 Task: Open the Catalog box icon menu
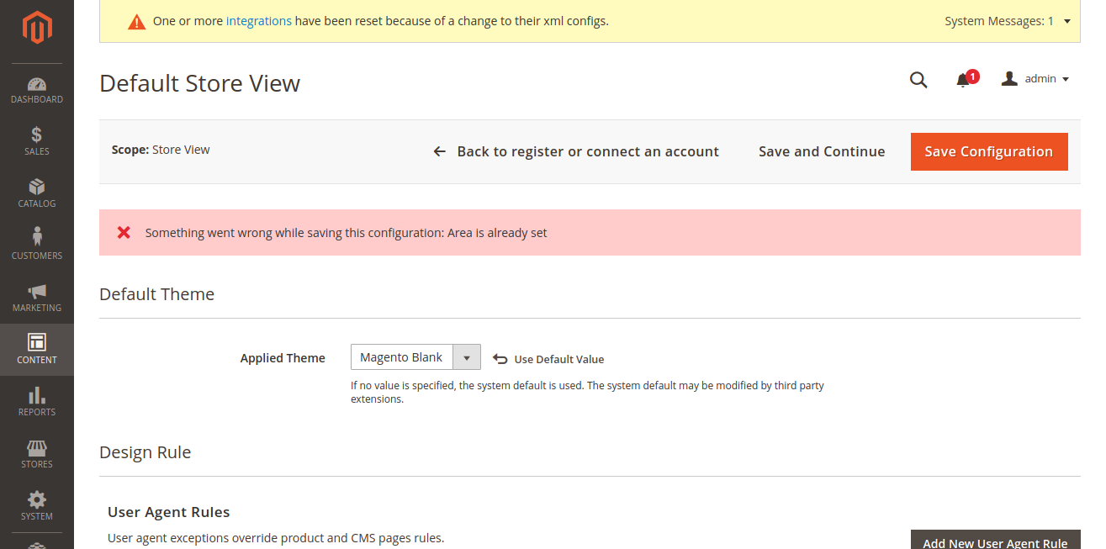37,187
